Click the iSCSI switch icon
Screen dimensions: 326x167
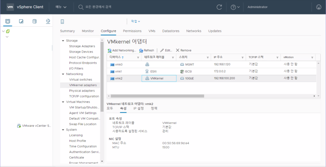182,71
